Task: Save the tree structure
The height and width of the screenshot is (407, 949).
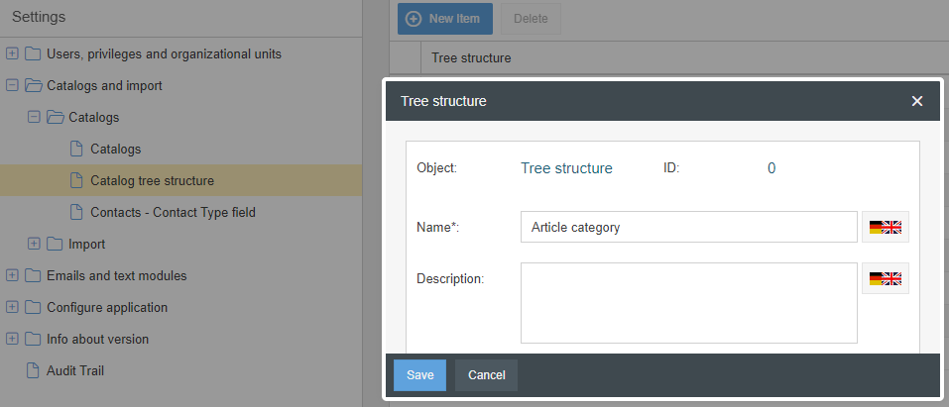Action: pos(419,375)
